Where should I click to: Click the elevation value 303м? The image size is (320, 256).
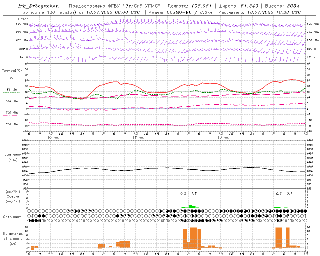coord(293,6)
